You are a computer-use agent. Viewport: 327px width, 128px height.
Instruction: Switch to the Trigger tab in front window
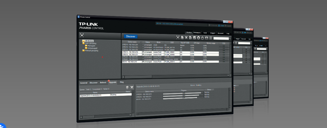[213, 33]
